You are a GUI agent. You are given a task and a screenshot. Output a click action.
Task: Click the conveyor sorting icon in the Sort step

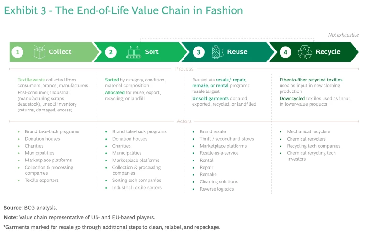(x=133, y=52)
